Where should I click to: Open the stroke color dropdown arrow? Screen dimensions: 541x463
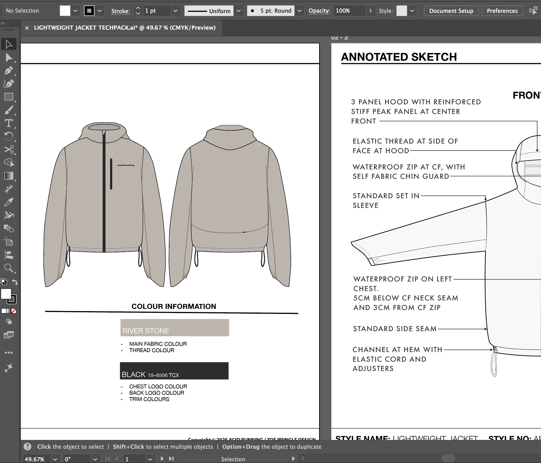point(100,11)
